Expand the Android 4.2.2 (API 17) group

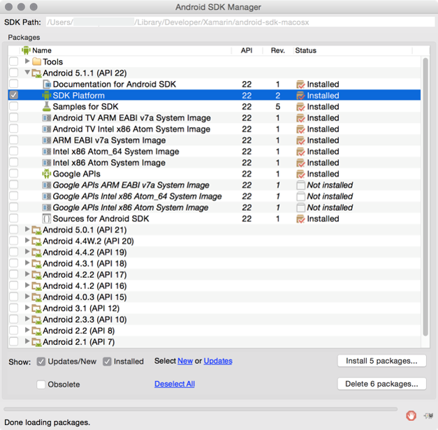coord(27,274)
